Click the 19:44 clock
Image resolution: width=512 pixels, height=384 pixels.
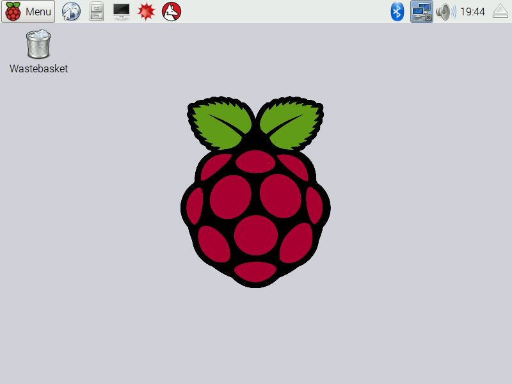pyautogui.click(x=472, y=12)
